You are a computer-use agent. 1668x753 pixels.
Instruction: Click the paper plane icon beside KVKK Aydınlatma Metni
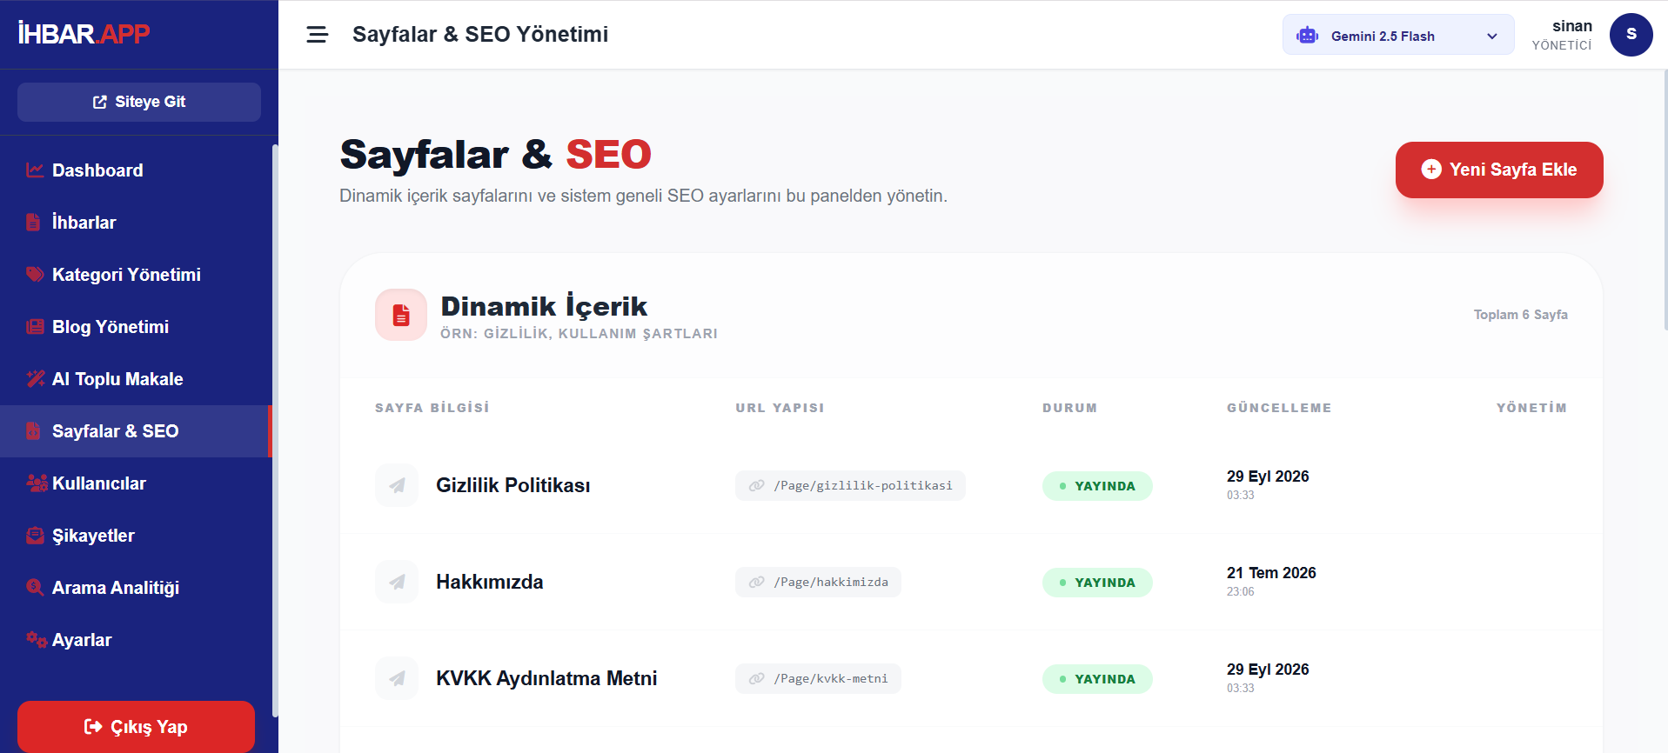click(x=397, y=678)
